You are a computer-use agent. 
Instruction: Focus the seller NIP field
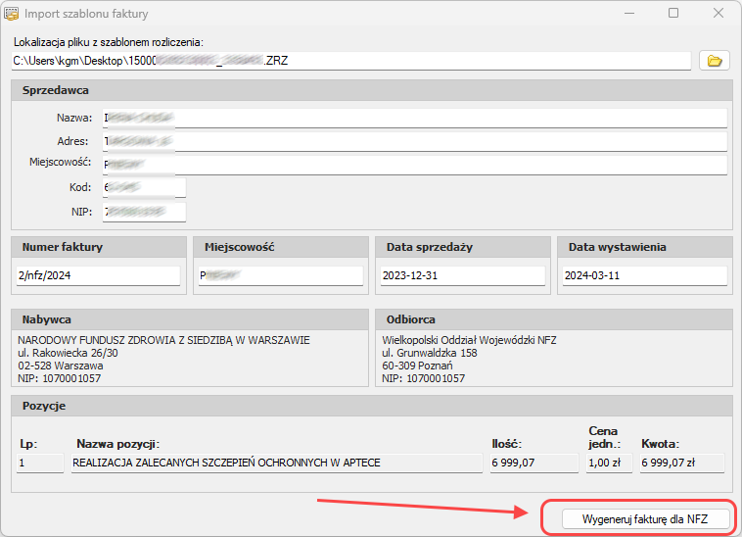point(142,211)
